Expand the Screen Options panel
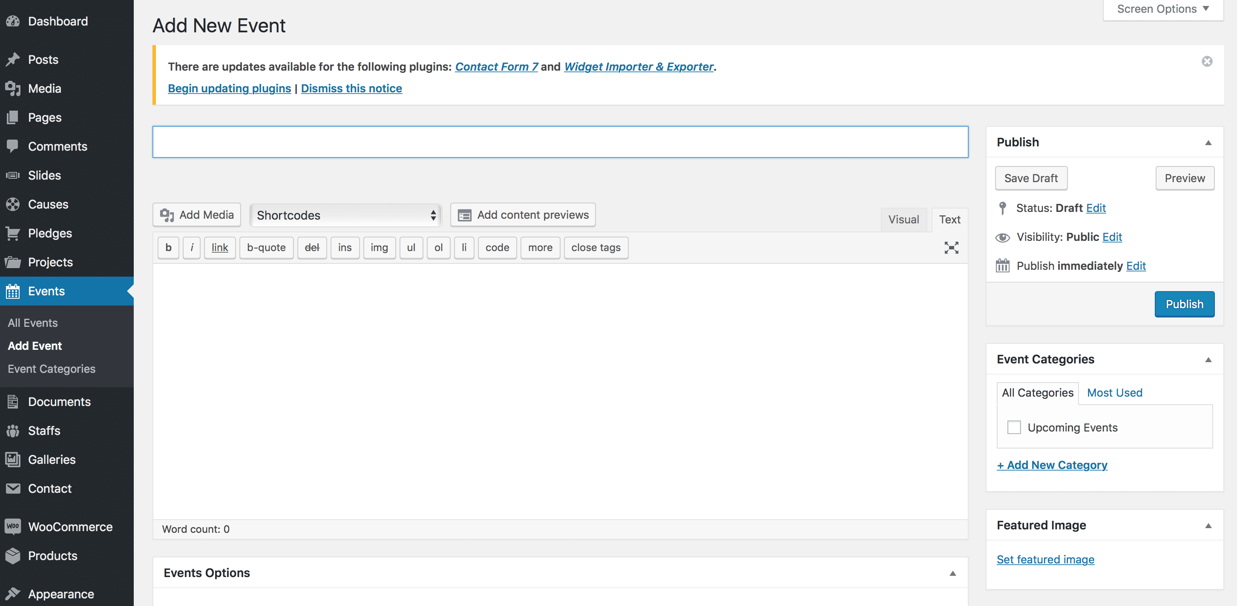 tap(1162, 9)
